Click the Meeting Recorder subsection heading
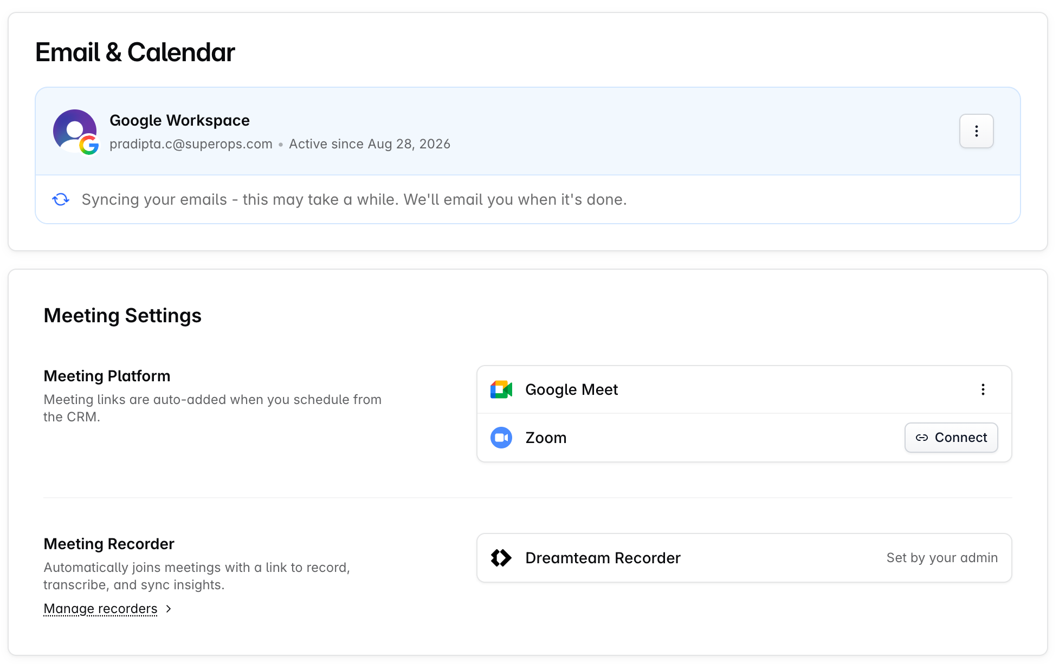 [x=109, y=544]
